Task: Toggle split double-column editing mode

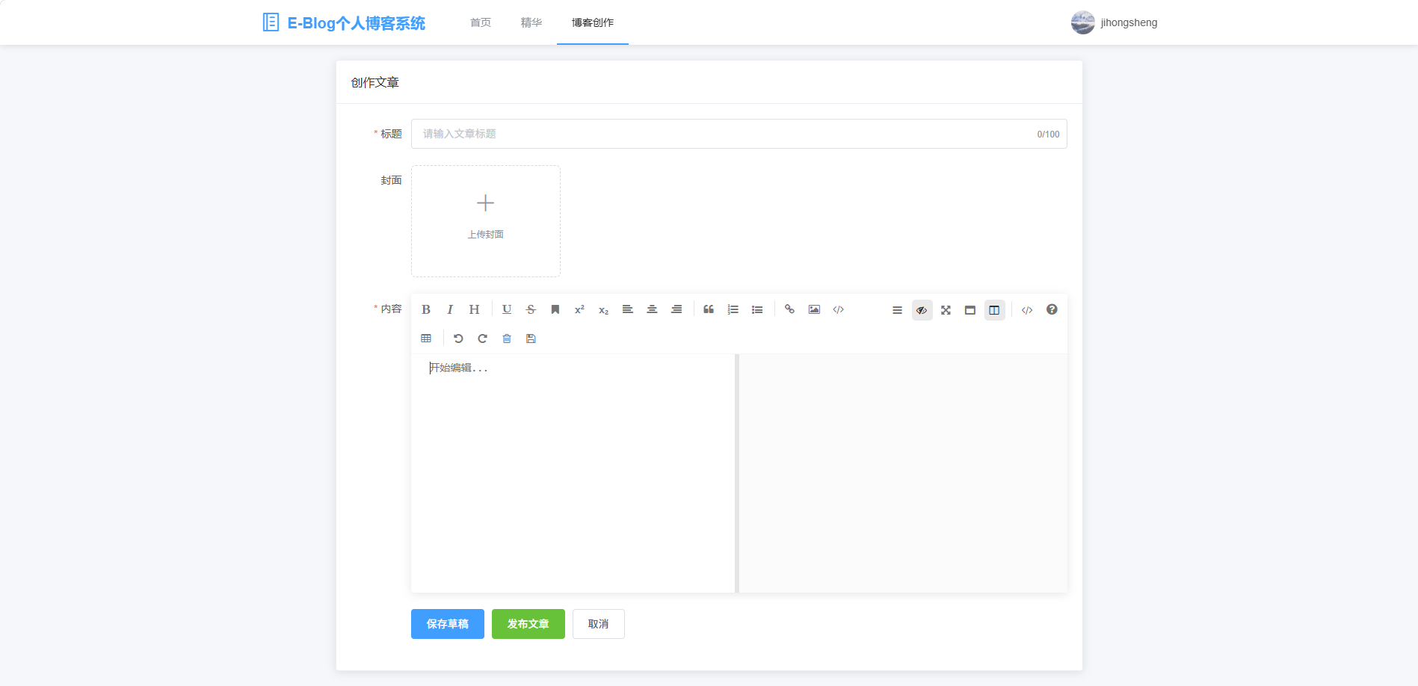Action: coord(994,309)
